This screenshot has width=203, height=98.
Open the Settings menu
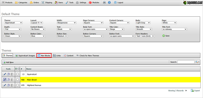[81, 3]
